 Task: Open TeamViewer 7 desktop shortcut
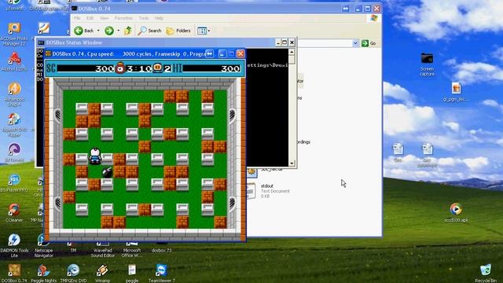pos(161,273)
